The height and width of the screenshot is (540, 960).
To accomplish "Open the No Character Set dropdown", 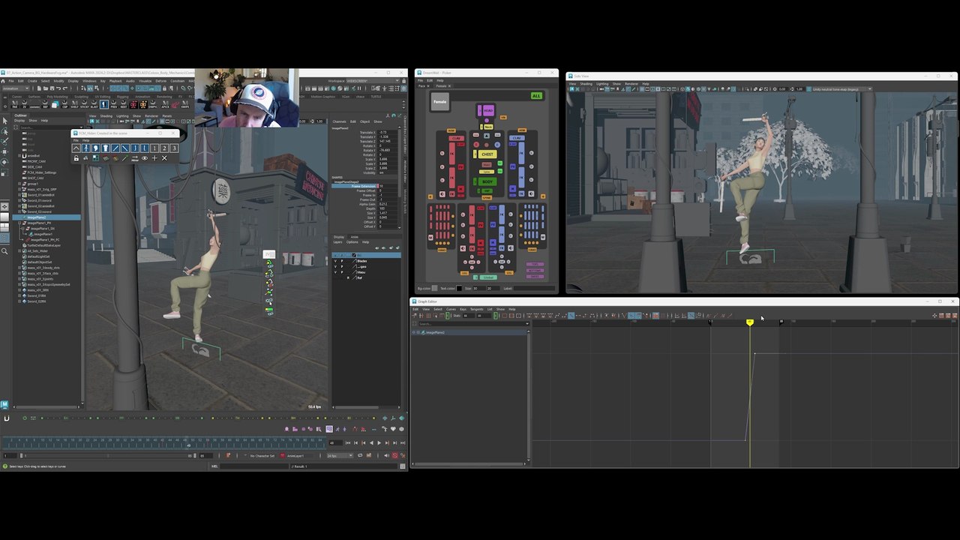I will pyautogui.click(x=262, y=455).
